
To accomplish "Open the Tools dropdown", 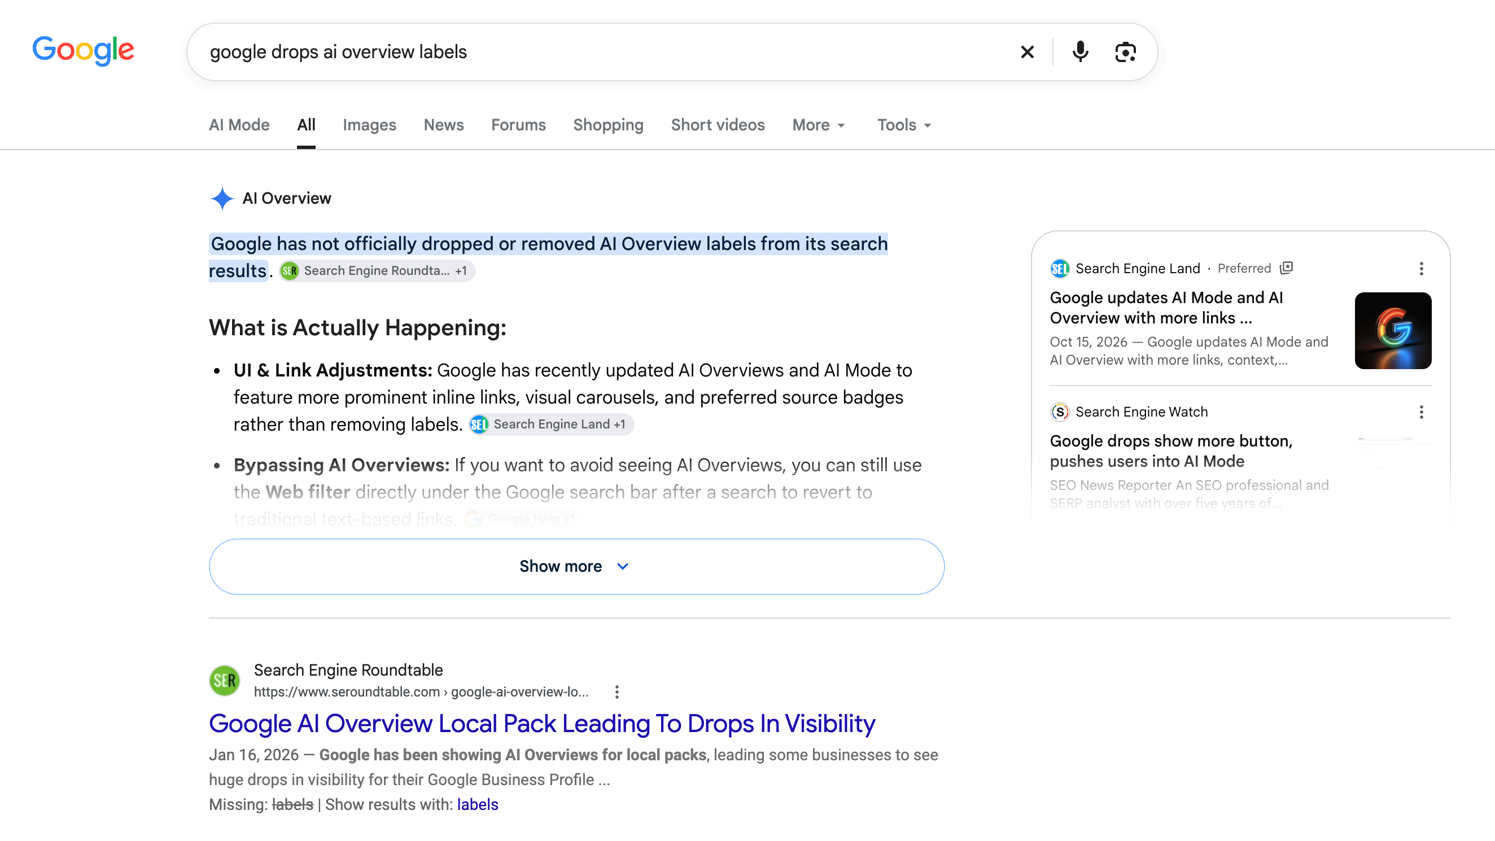I will point(904,125).
